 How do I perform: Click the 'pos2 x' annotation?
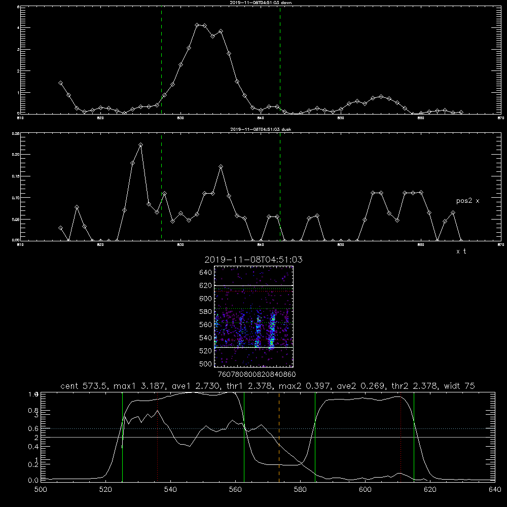467,201
